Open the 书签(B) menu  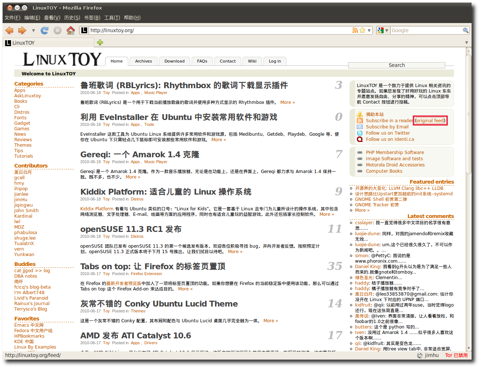(x=92, y=18)
